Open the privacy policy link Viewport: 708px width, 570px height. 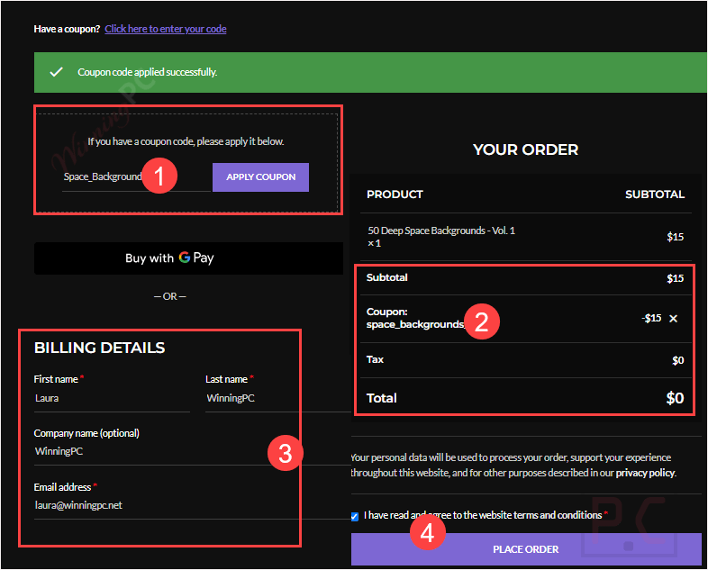coord(645,473)
